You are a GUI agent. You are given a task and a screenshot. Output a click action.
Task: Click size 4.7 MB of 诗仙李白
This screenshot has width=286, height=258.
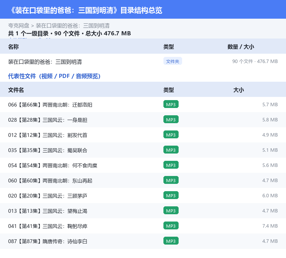pos(270,241)
